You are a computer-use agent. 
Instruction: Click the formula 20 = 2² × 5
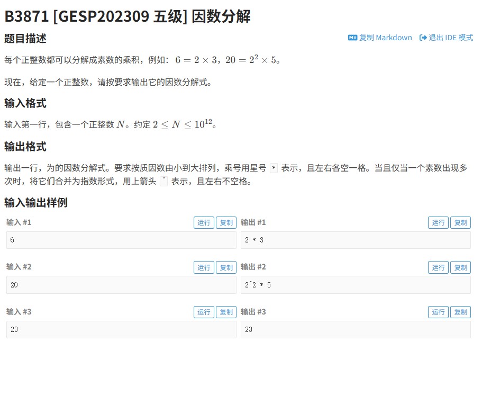tap(251, 59)
